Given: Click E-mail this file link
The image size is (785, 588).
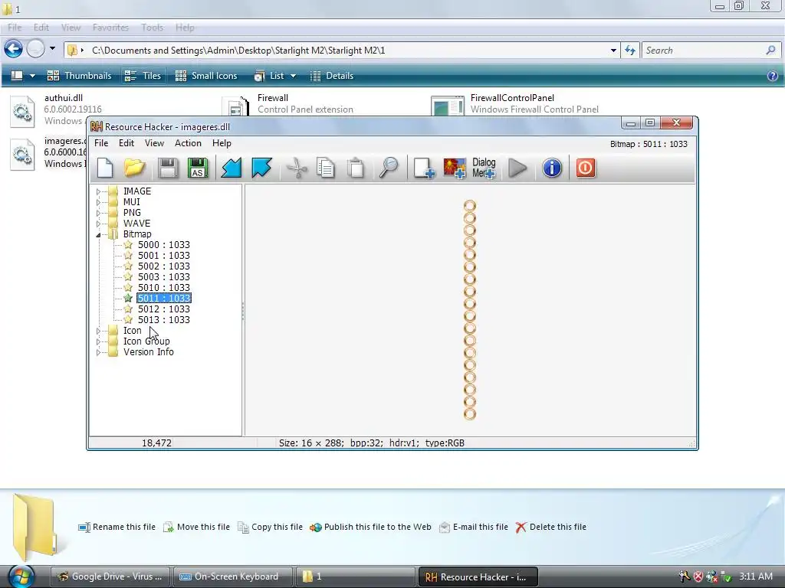Looking at the screenshot, I should click(474, 527).
